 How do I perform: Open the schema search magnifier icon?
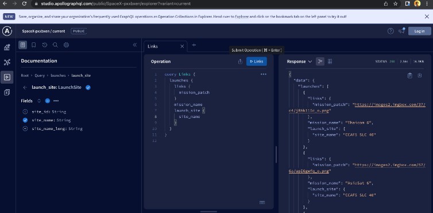[x=55, y=45]
